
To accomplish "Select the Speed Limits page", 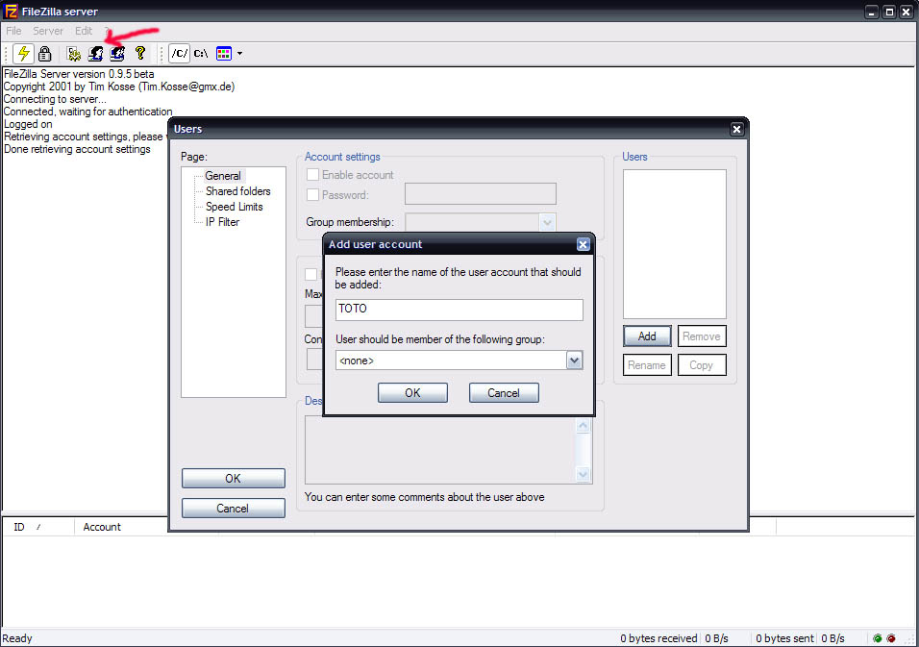I will pos(234,207).
